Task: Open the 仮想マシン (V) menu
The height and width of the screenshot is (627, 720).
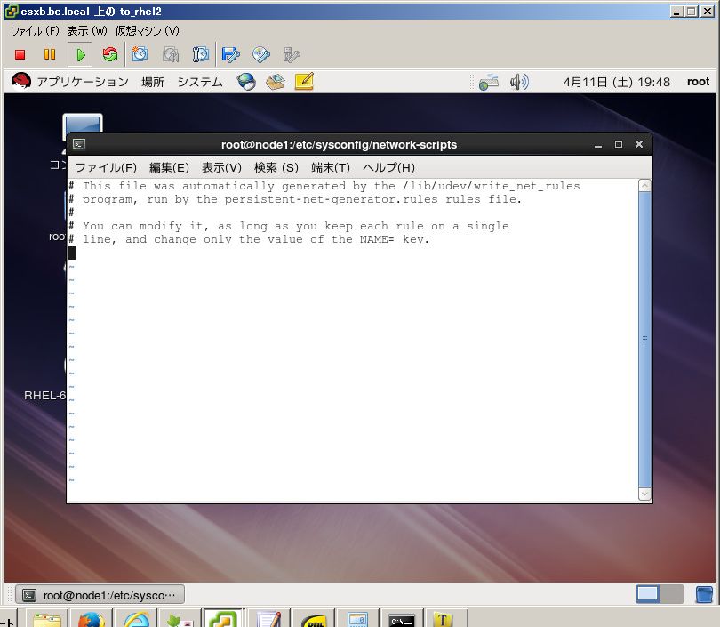Action: (x=147, y=31)
